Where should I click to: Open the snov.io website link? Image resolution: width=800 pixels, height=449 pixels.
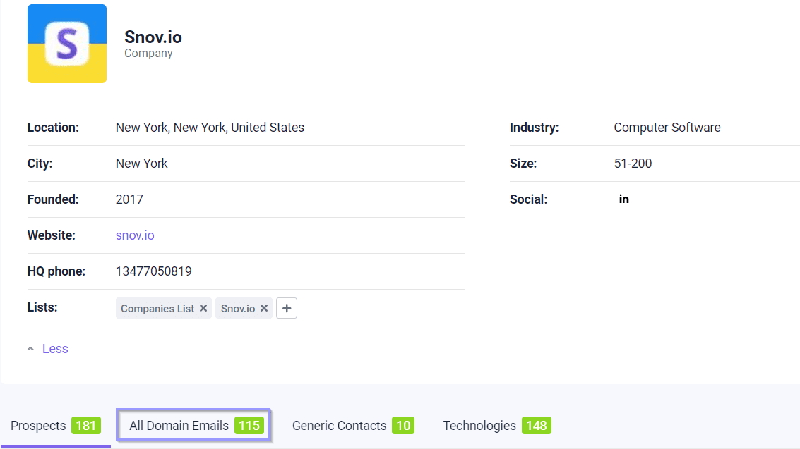135,235
